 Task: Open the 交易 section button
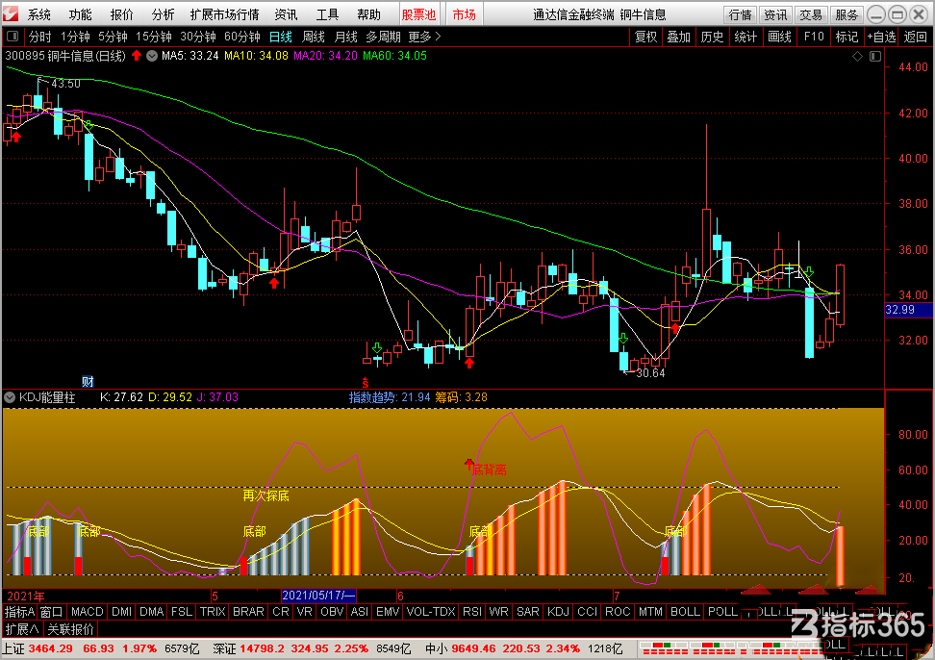[x=811, y=14]
